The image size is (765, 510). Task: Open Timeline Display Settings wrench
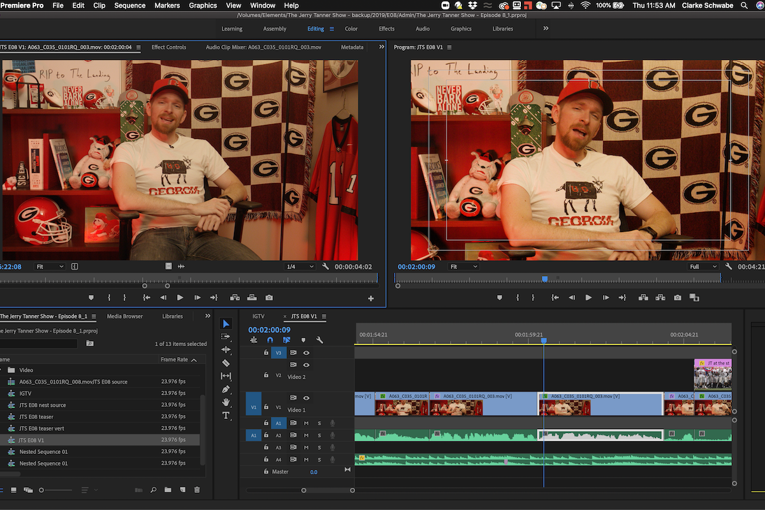tap(319, 340)
